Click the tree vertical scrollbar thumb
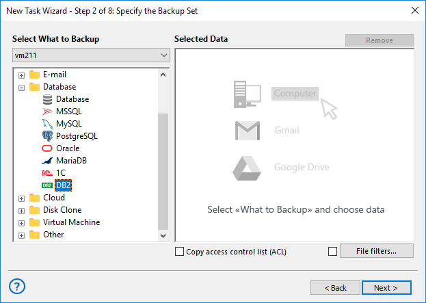 click(163, 172)
